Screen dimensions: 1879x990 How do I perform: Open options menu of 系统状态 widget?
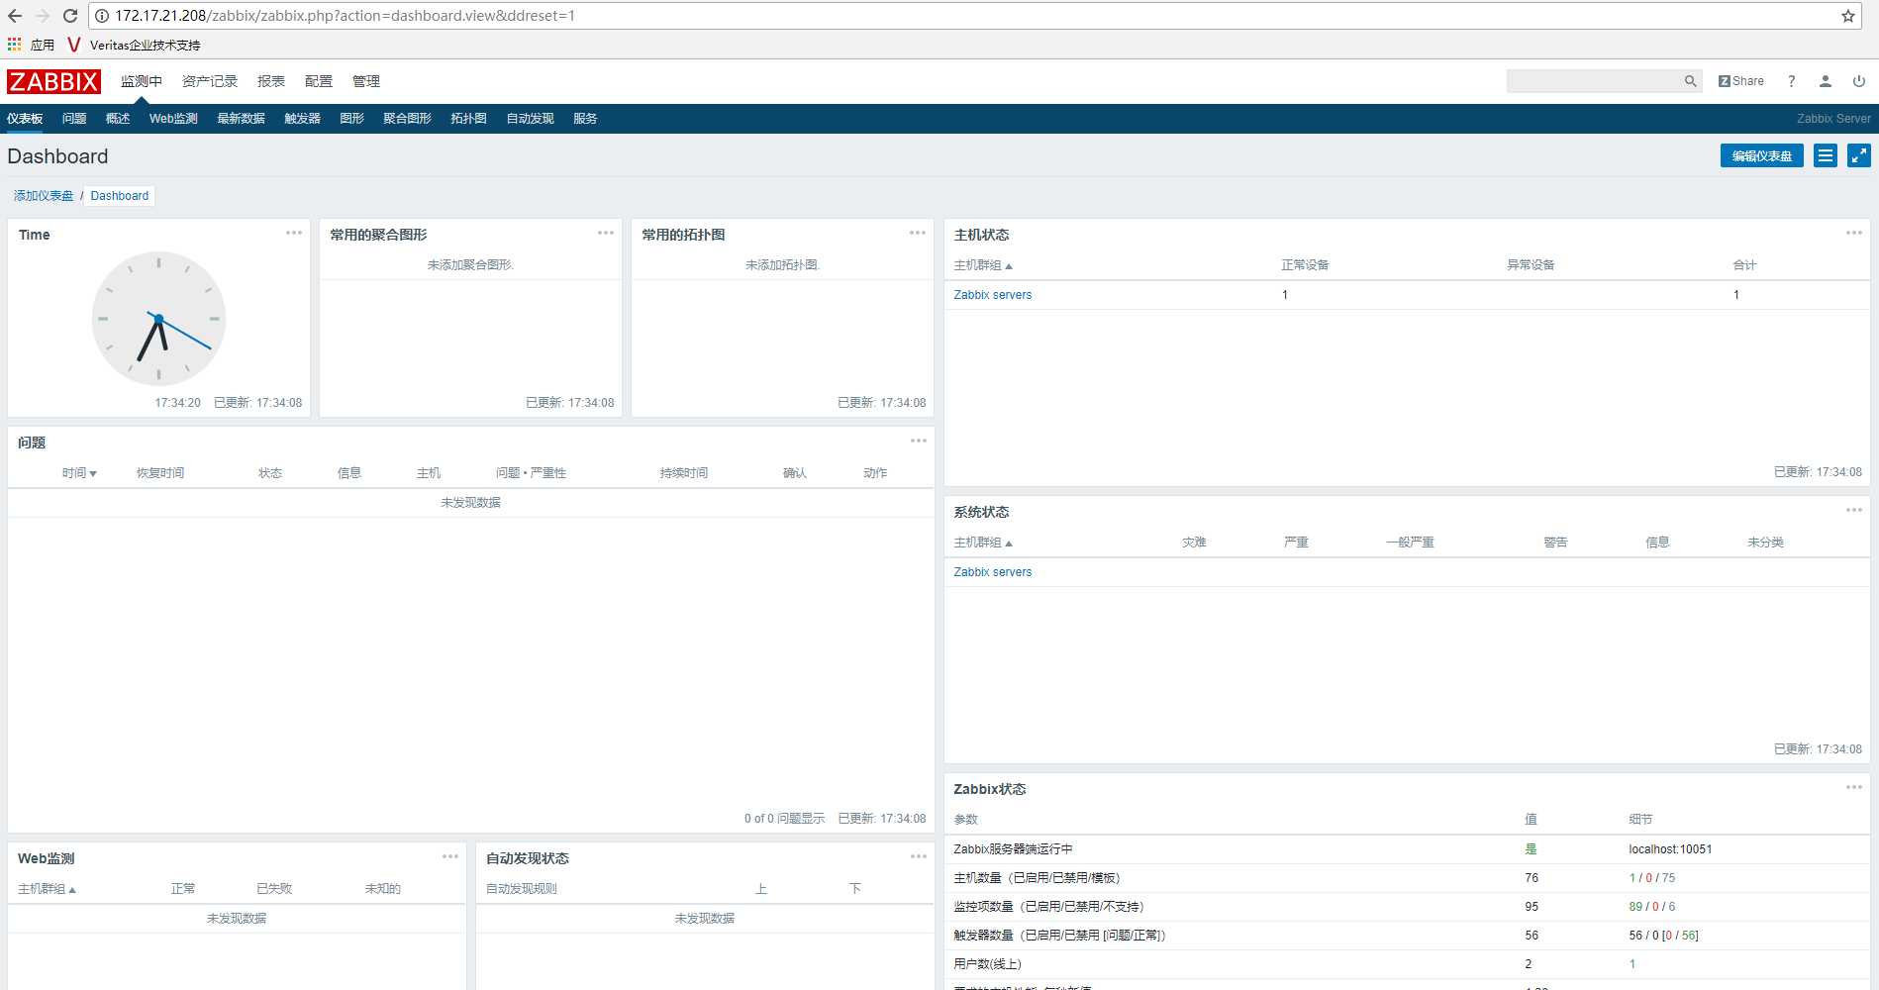[x=1854, y=510]
